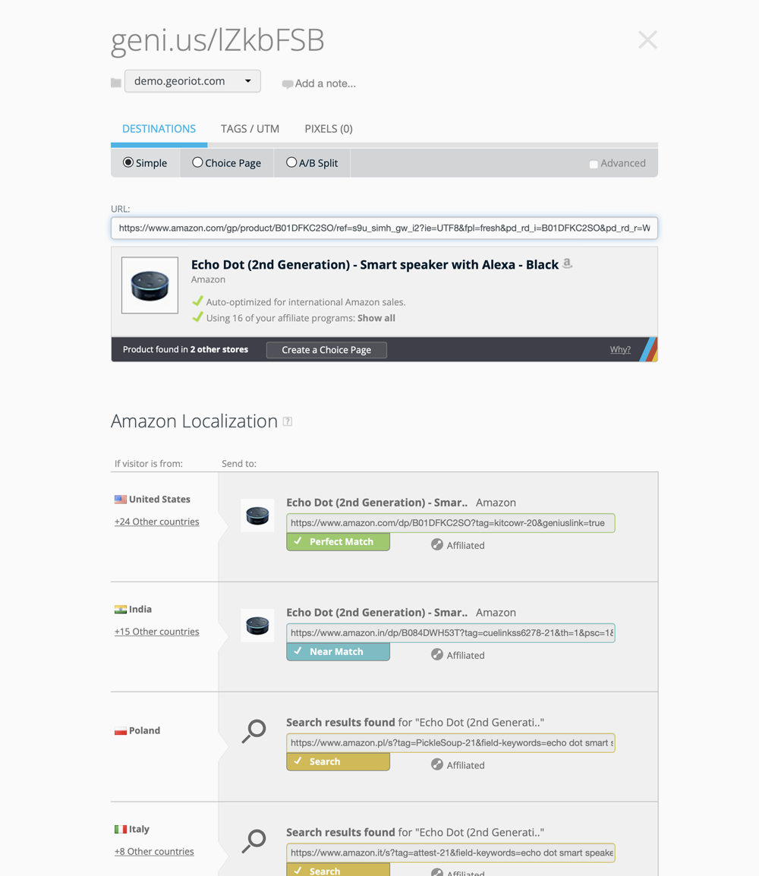Click the main URL input field
The image size is (759, 876).
(x=384, y=228)
